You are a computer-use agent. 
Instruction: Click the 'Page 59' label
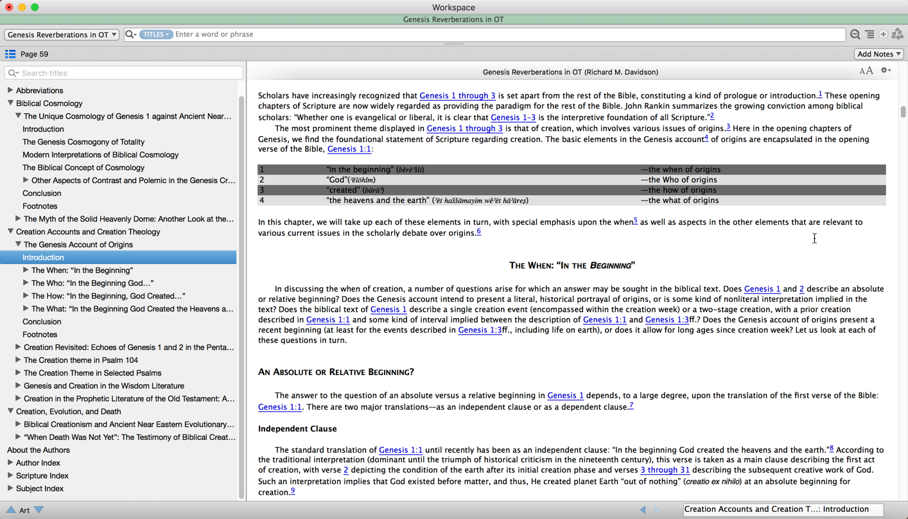[35, 55]
